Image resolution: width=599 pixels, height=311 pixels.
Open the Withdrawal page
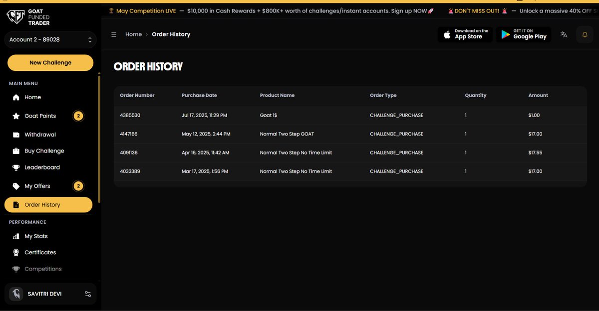pos(40,135)
